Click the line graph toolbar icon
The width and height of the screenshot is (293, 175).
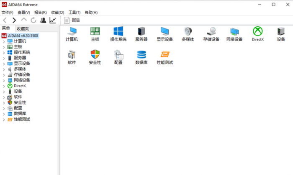(x=53, y=20)
